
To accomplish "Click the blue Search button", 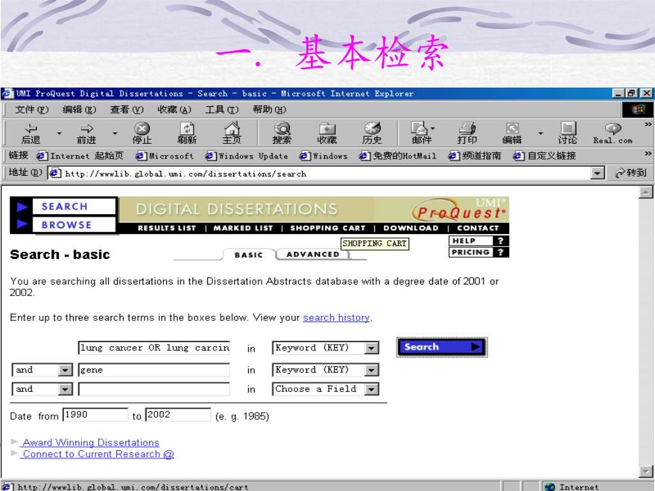I will tap(442, 347).
